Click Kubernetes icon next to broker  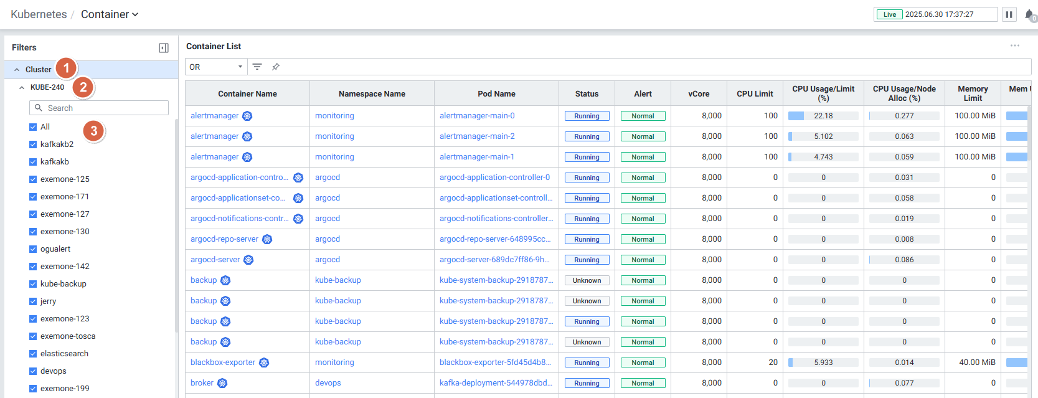point(222,383)
